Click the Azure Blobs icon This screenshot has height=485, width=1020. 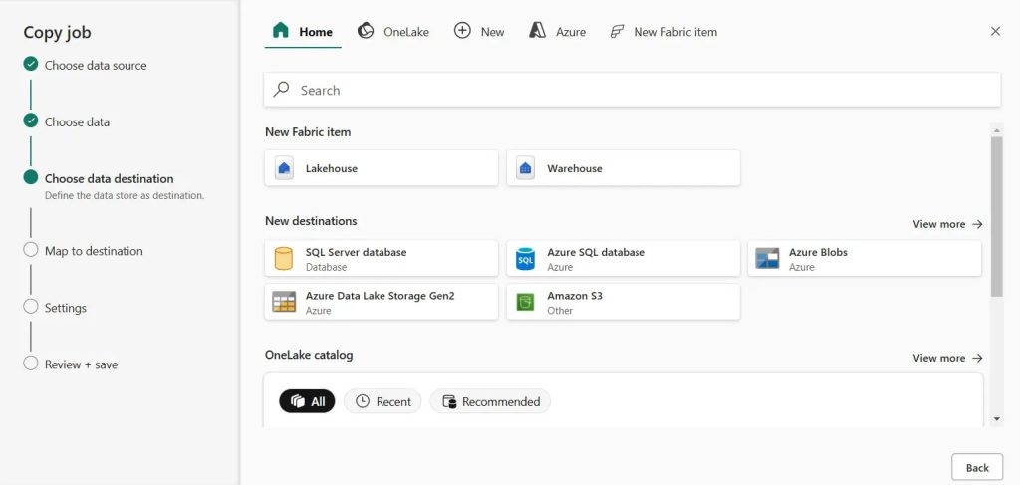767,258
